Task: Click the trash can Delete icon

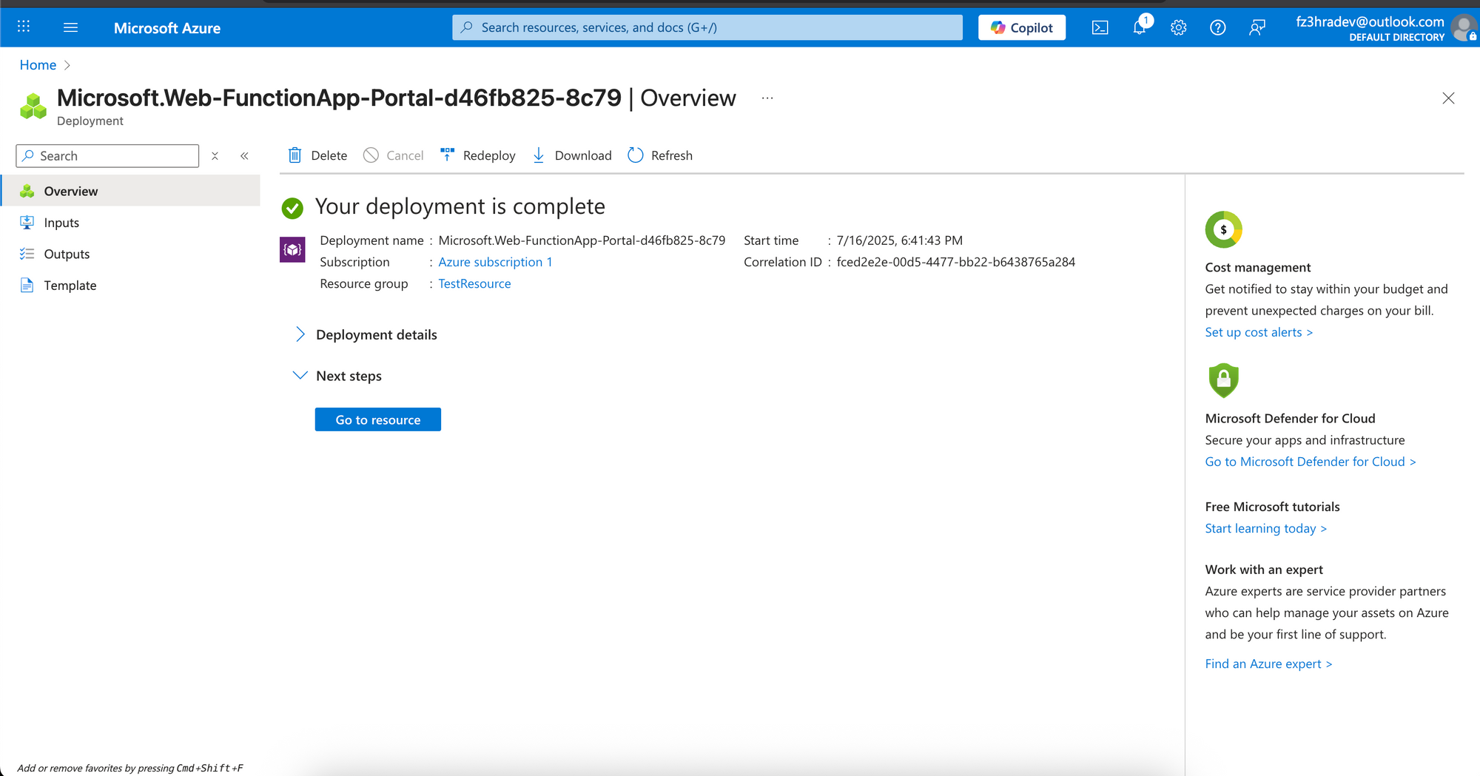Action: click(x=295, y=155)
